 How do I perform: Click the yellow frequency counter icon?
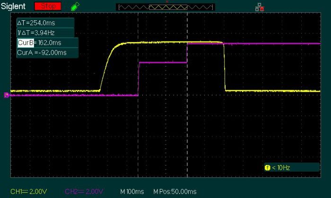(268, 167)
